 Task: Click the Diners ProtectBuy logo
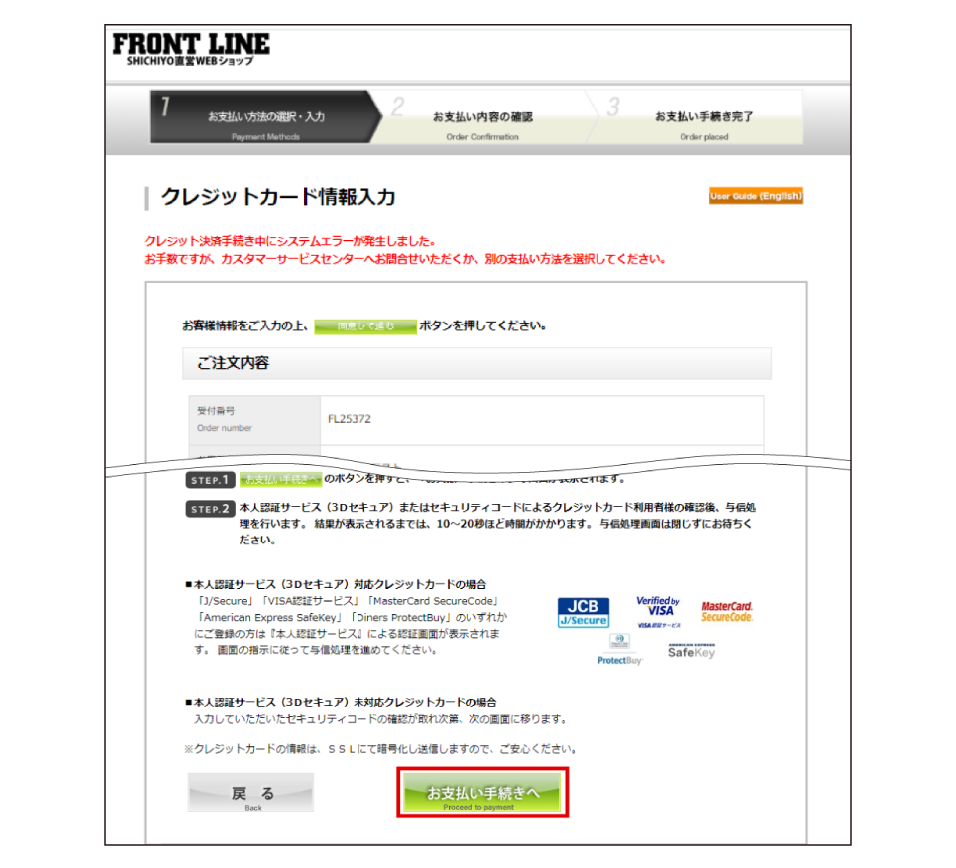(620, 650)
